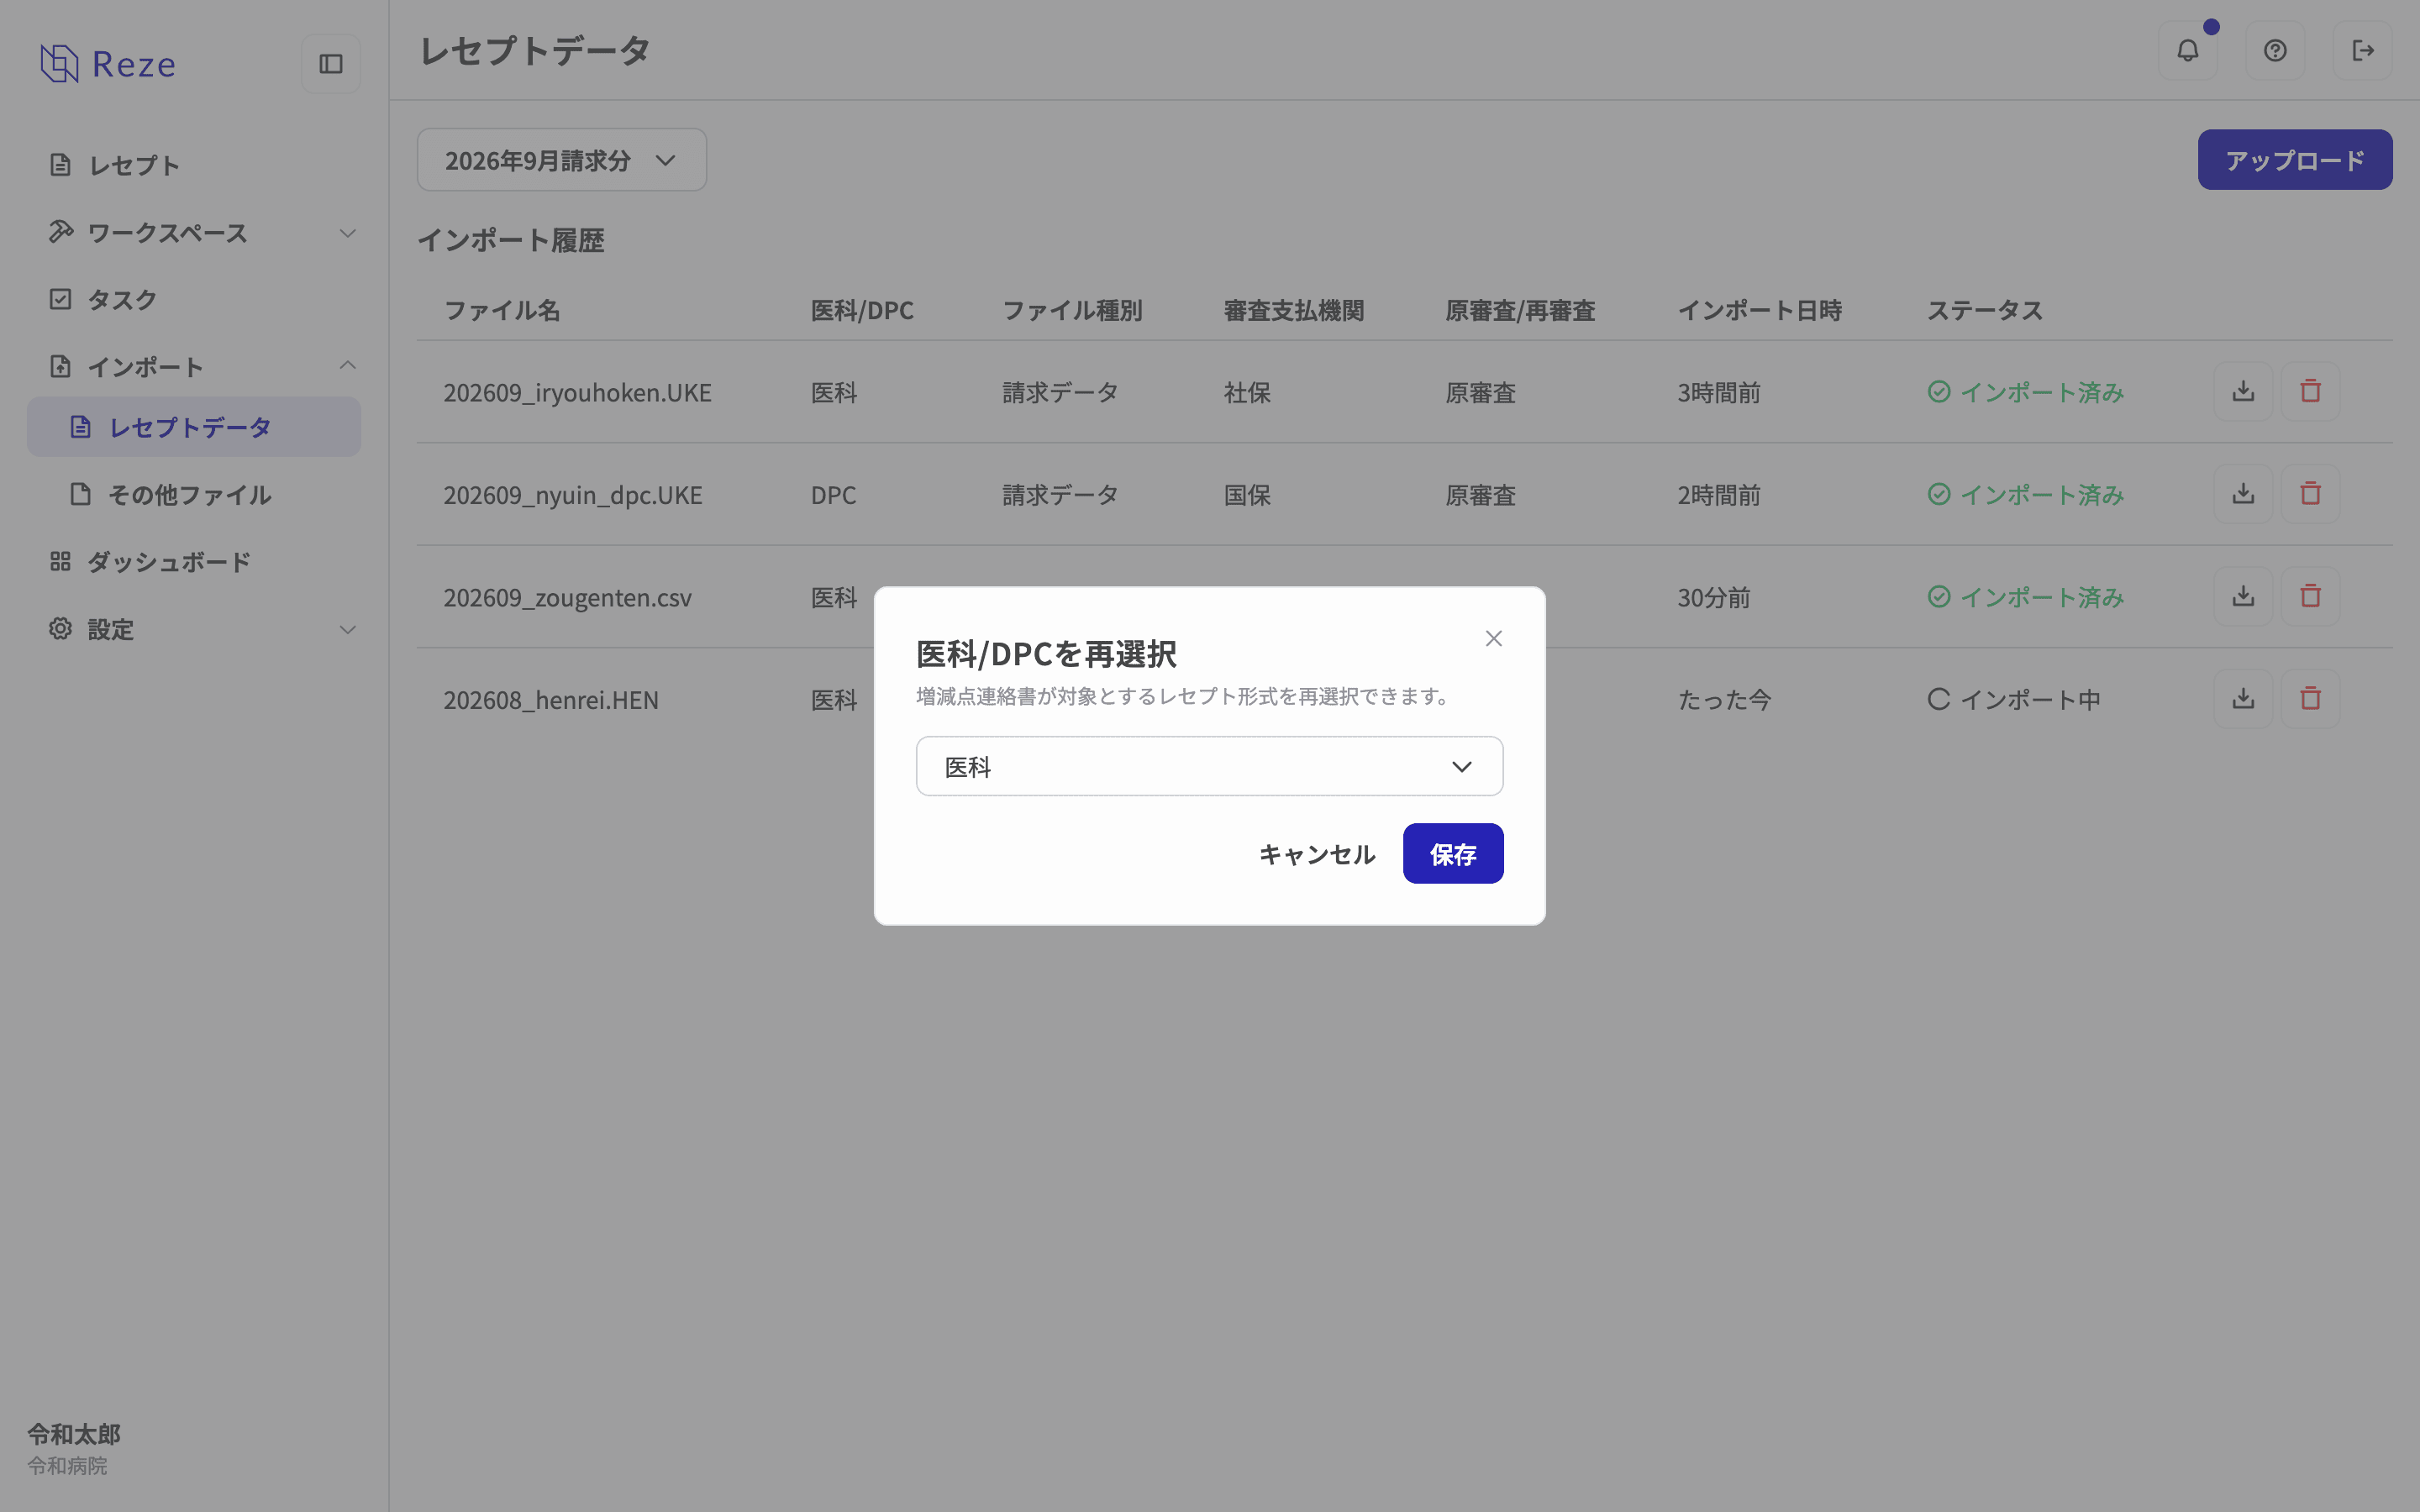Click the アップロード button
The image size is (2420, 1512).
pyautogui.click(x=2295, y=160)
